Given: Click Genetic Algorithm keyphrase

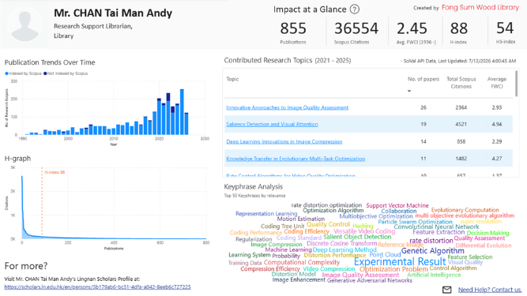Looking at the screenshot, I should pyautogui.click(x=432, y=251).
